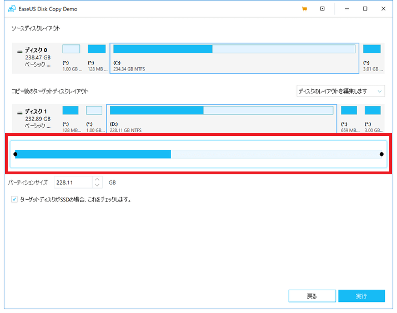
Task: Select the source 1.00 GB partition block
Action: [71, 58]
